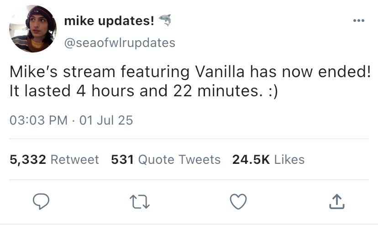Click the shark emoji beside the display name
Viewport: 378px width, 225px height.
[x=164, y=20]
